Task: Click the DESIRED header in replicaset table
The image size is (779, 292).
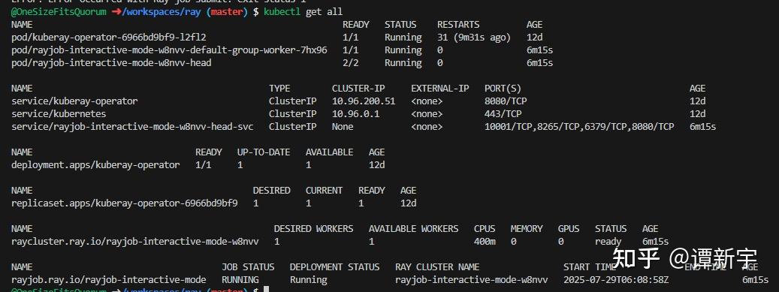Action: (x=271, y=191)
